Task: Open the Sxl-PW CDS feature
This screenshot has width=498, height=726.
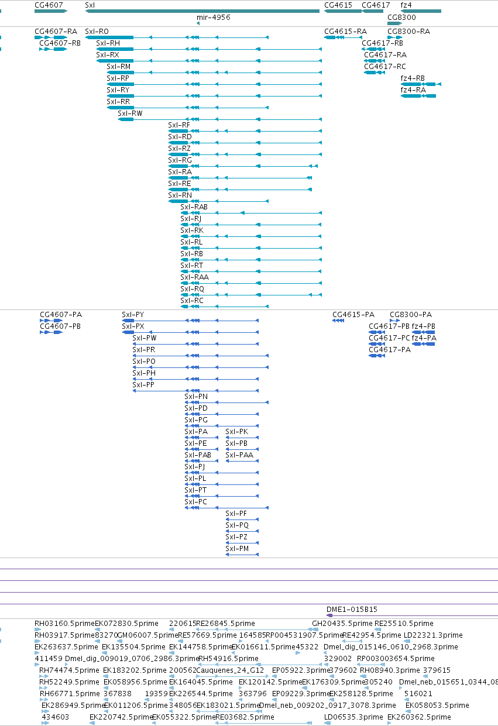Action: 145,338
